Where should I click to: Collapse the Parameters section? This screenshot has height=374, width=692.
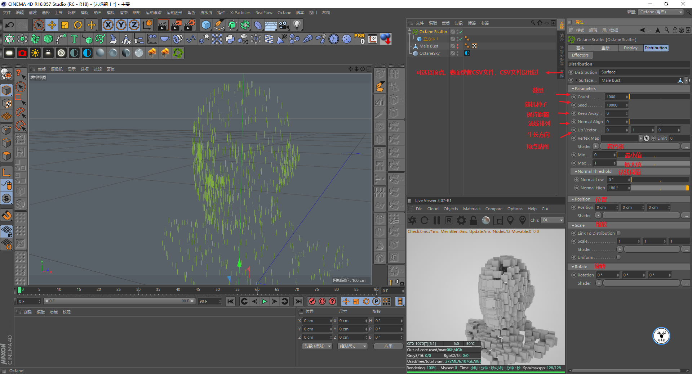573,89
